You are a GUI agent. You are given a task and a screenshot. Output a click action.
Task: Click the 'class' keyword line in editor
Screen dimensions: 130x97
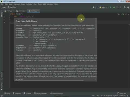click(16, 14)
